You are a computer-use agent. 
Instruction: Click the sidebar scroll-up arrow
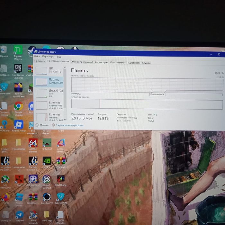click(x=65, y=67)
